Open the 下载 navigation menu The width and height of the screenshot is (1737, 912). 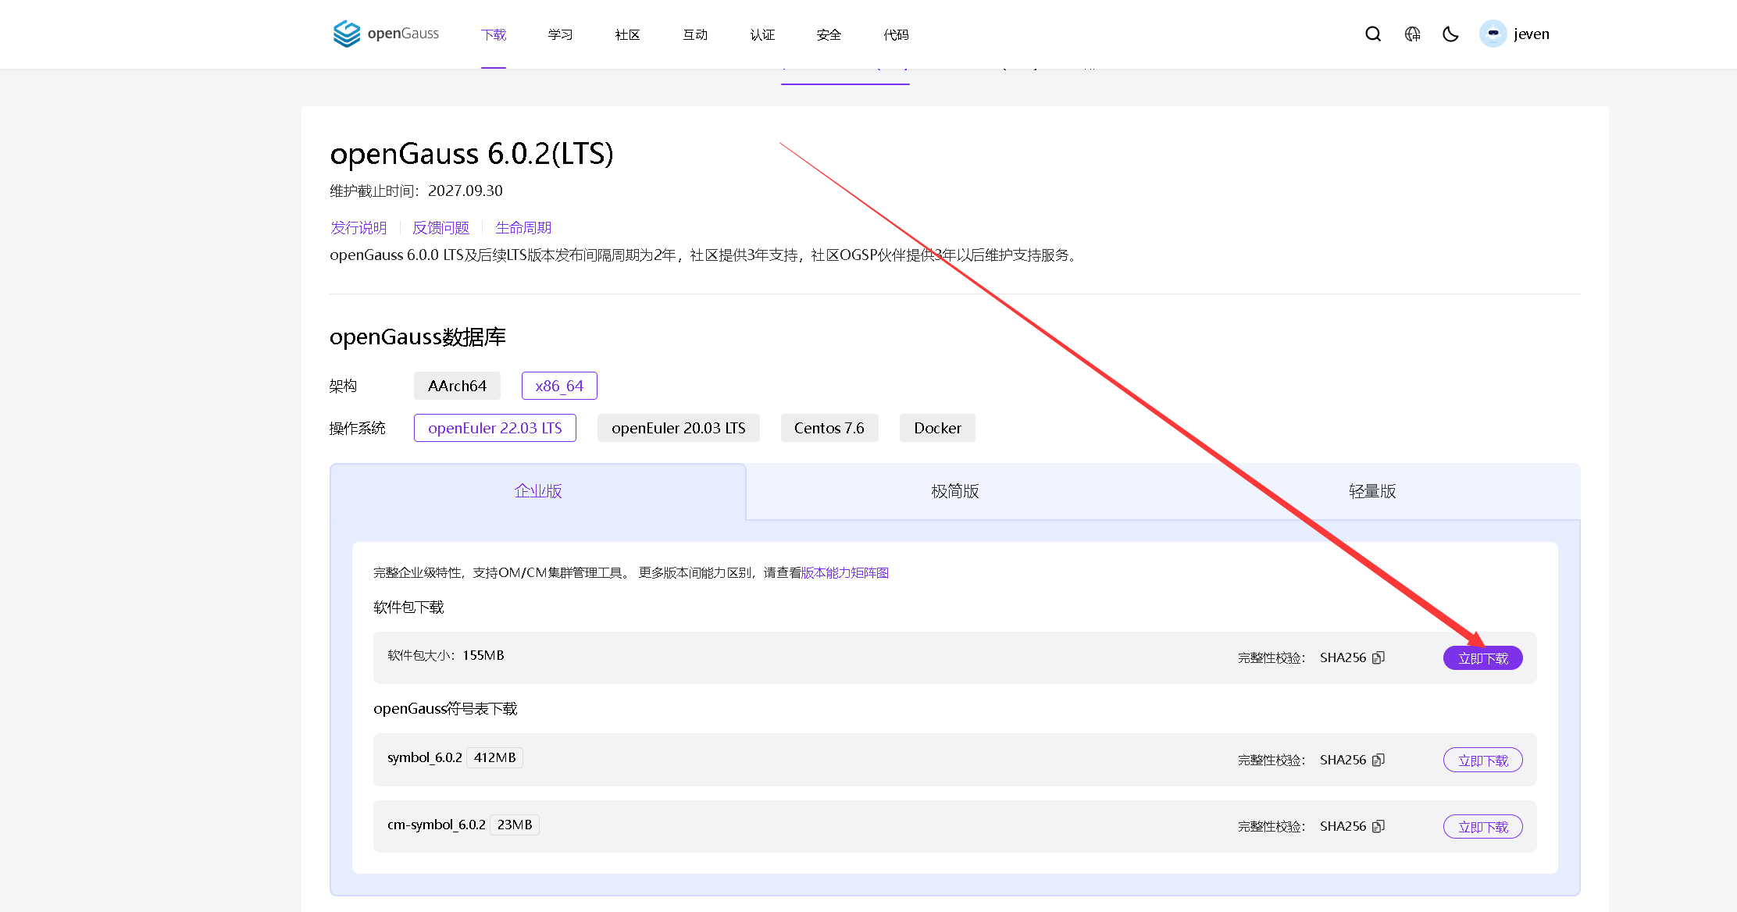pos(494,34)
